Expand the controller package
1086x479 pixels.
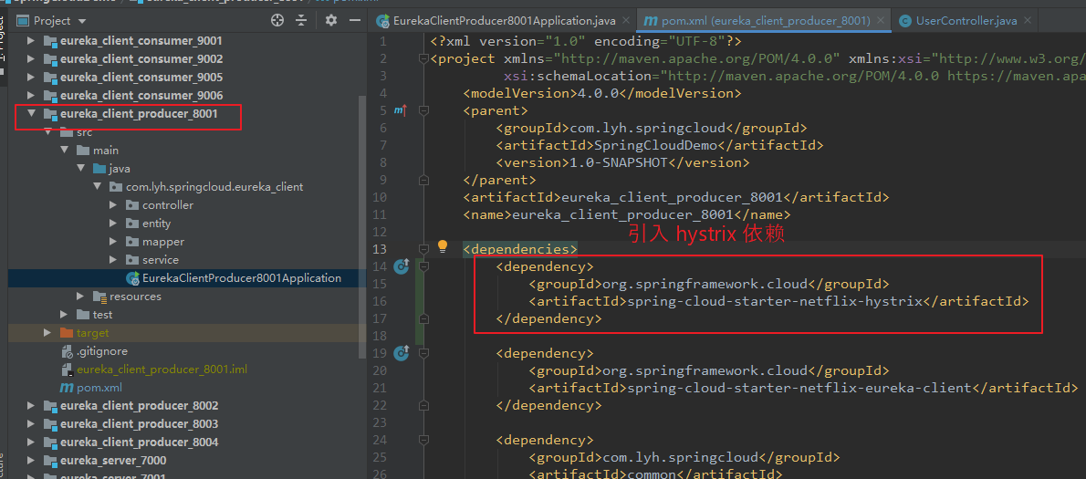[113, 205]
